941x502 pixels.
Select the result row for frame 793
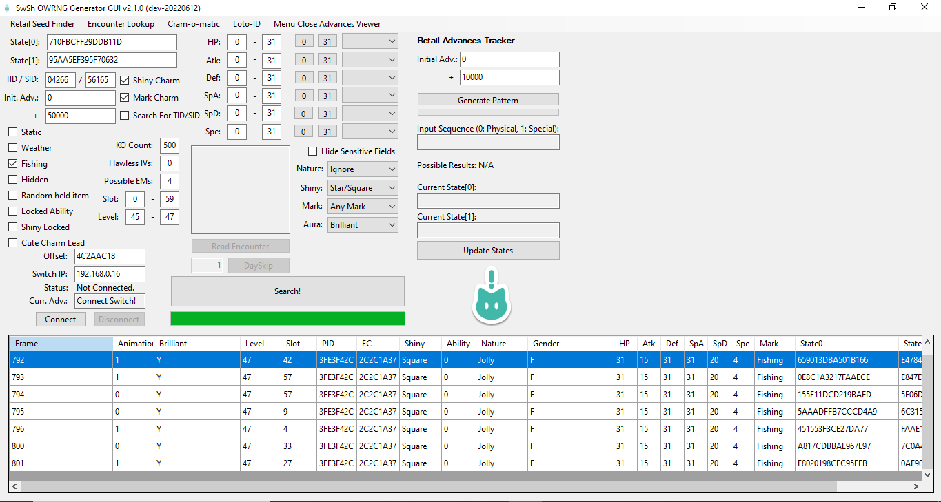coord(466,377)
